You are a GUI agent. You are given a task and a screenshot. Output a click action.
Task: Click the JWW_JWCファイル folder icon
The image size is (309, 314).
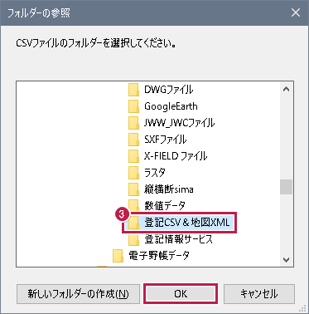pos(133,123)
